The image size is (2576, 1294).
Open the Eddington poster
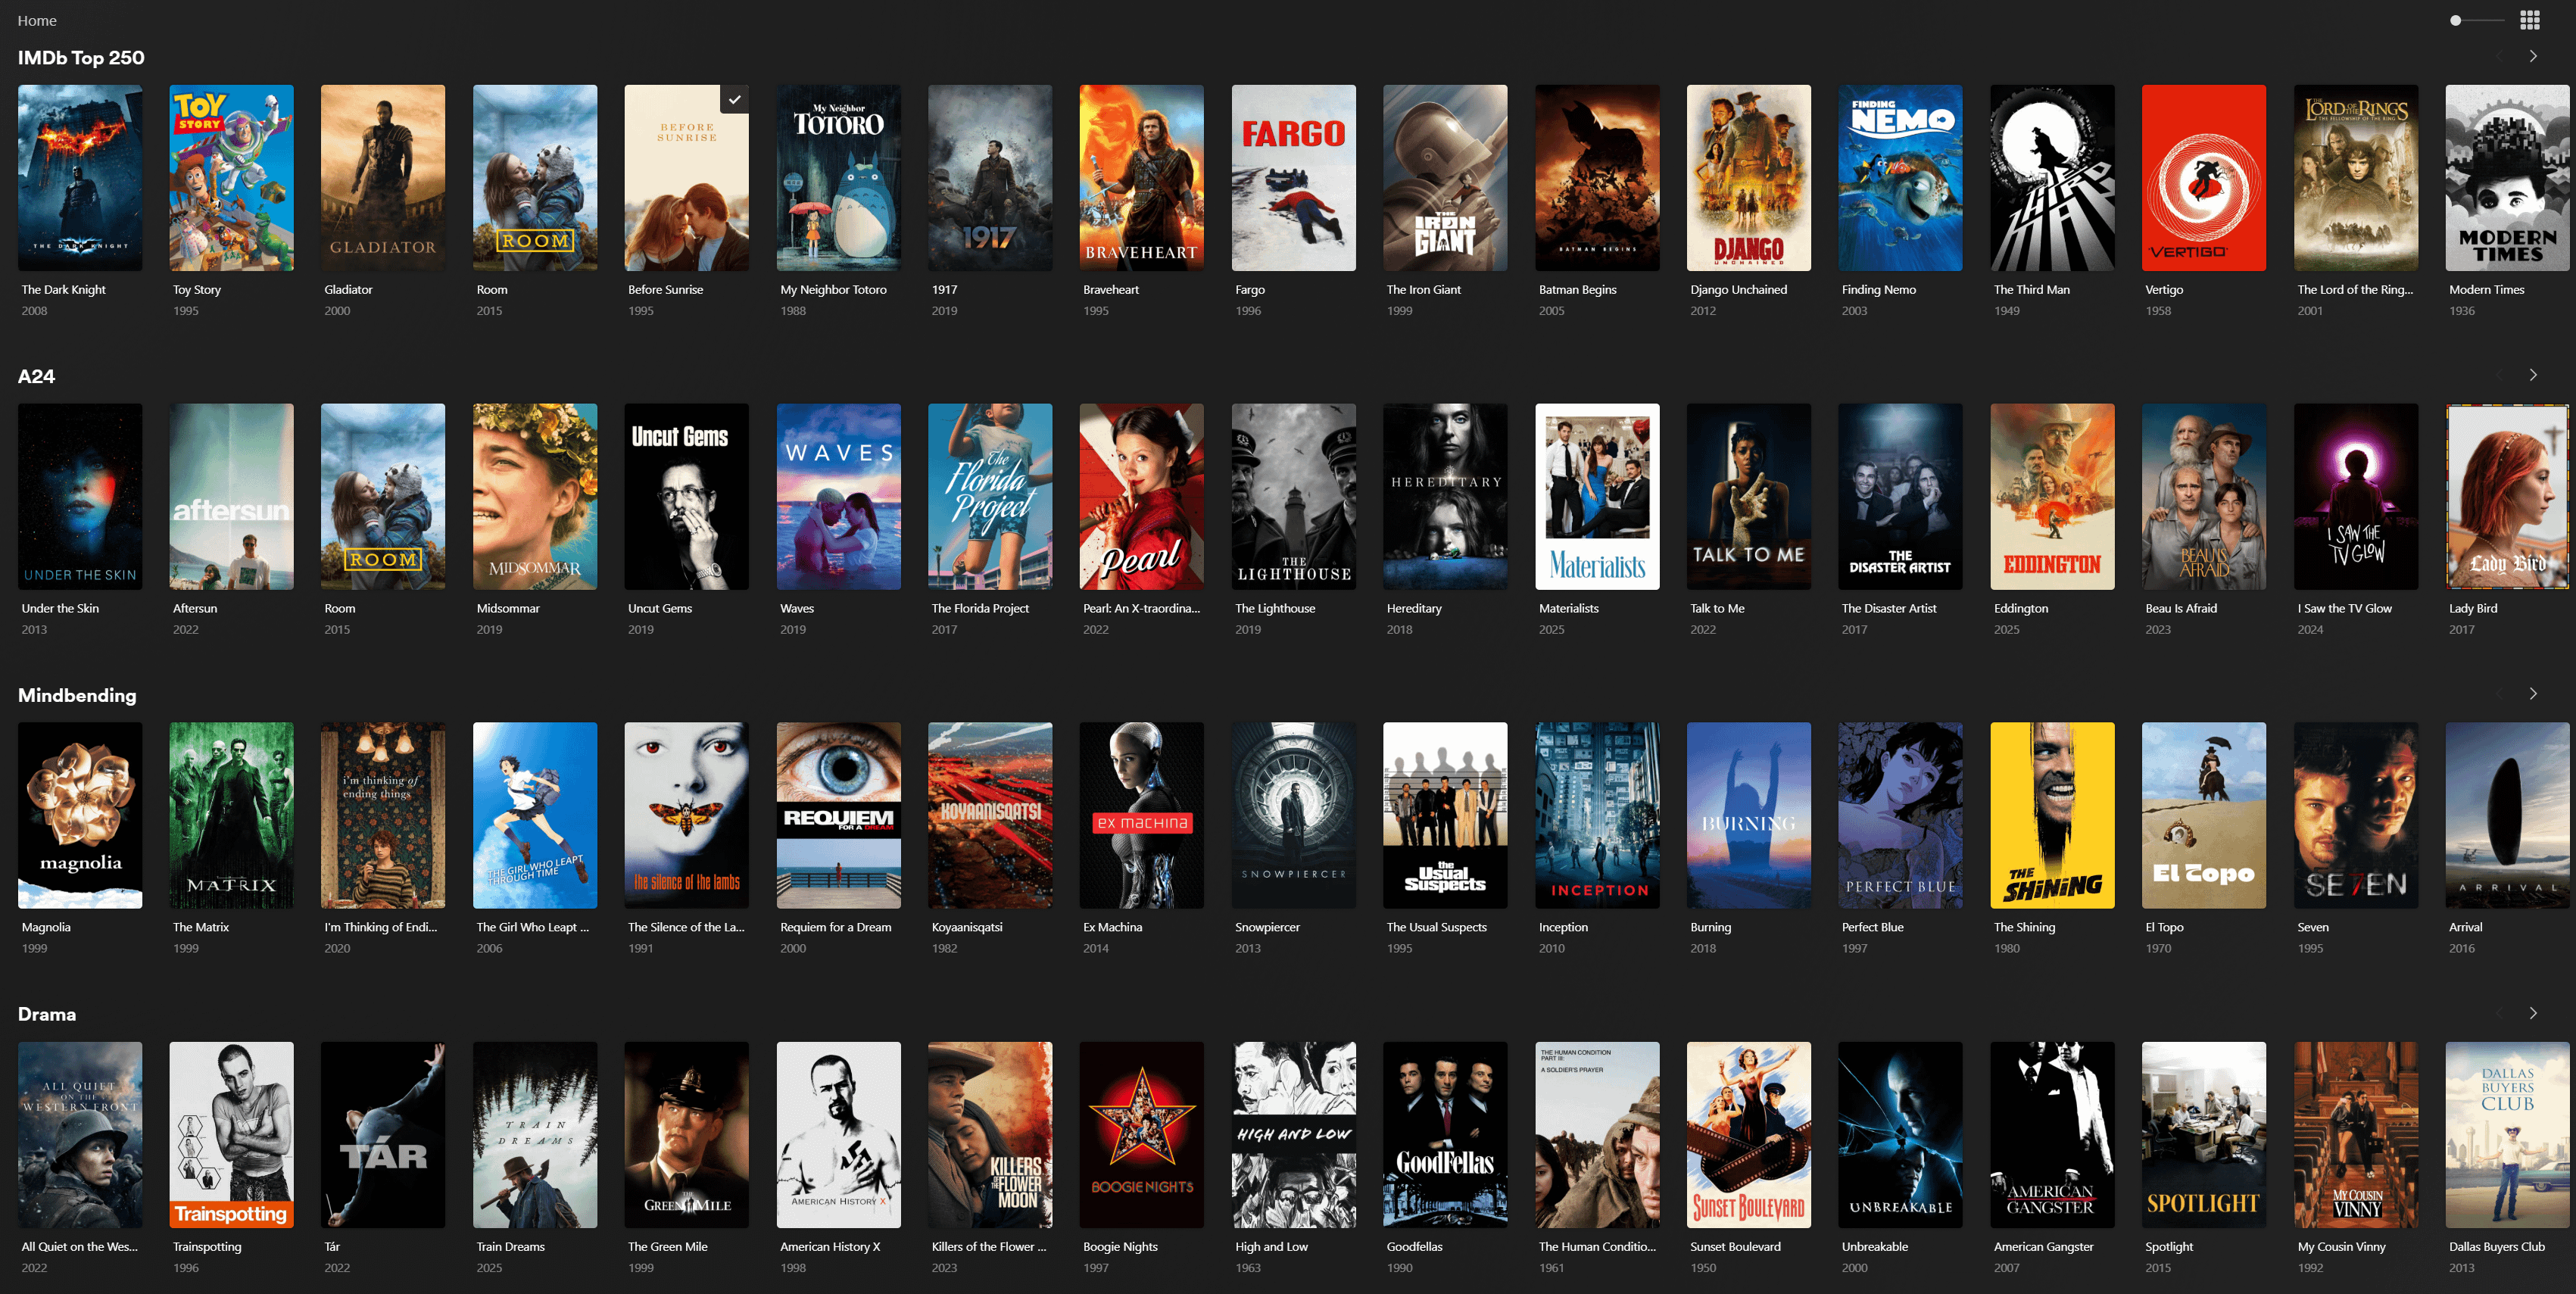click(x=2052, y=497)
